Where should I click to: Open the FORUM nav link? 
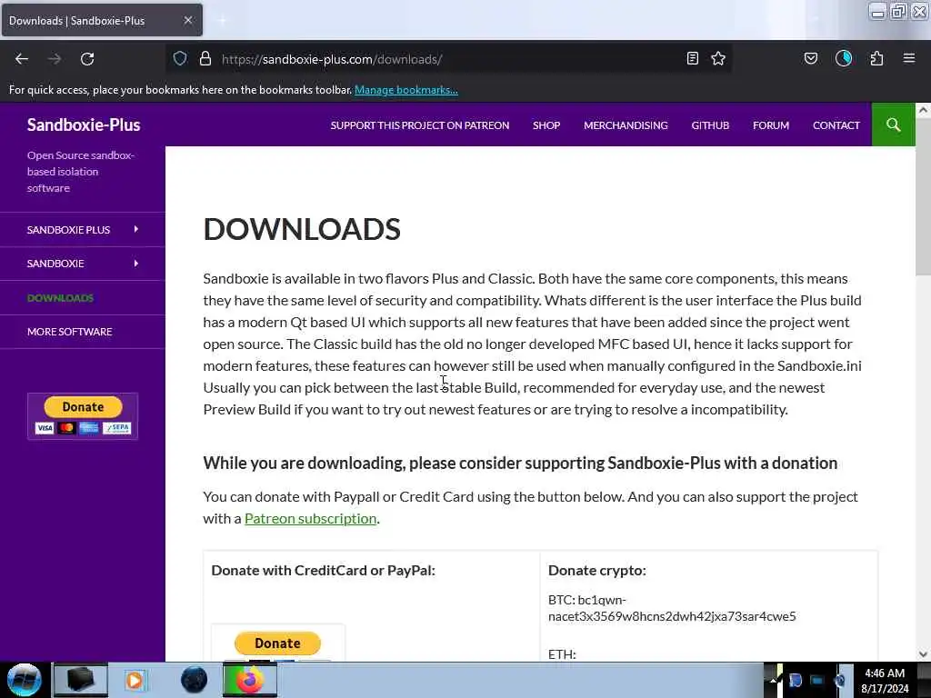pyautogui.click(x=771, y=125)
